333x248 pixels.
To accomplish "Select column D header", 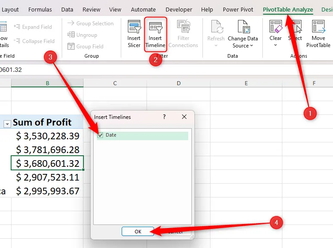I will (178, 83).
